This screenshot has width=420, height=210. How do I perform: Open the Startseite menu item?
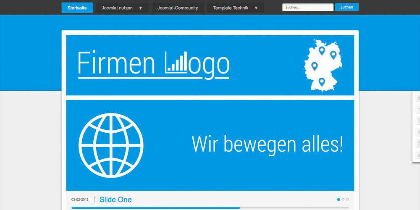[77, 8]
